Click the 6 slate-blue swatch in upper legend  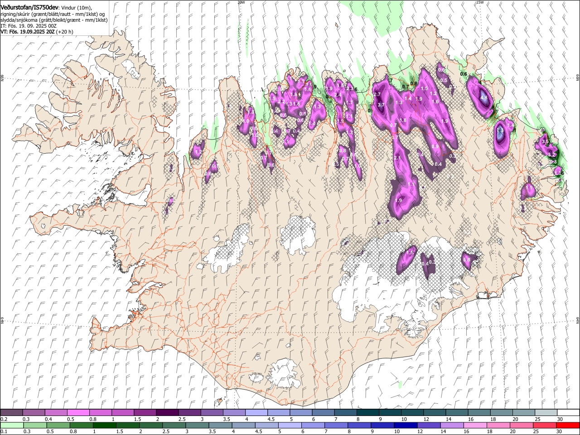tap(324, 413)
